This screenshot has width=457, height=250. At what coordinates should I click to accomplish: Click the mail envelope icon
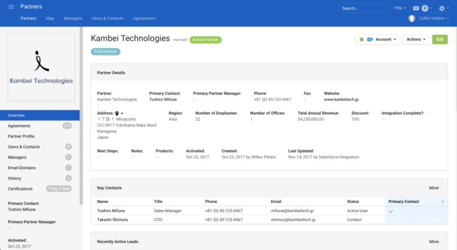pyautogui.click(x=416, y=8)
